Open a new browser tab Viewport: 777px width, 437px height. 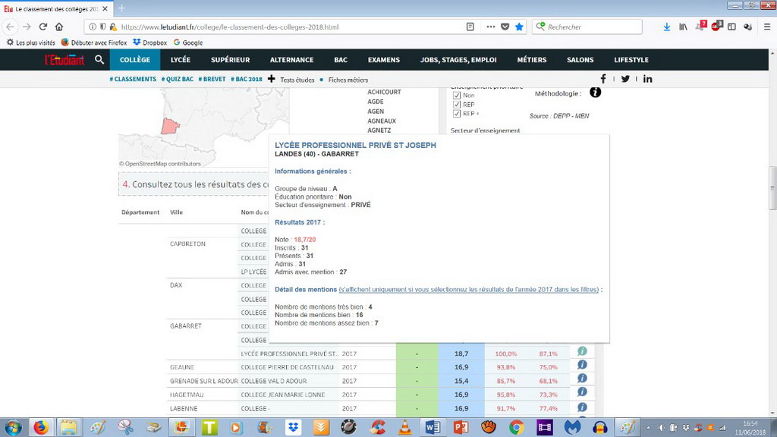tap(121, 8)
